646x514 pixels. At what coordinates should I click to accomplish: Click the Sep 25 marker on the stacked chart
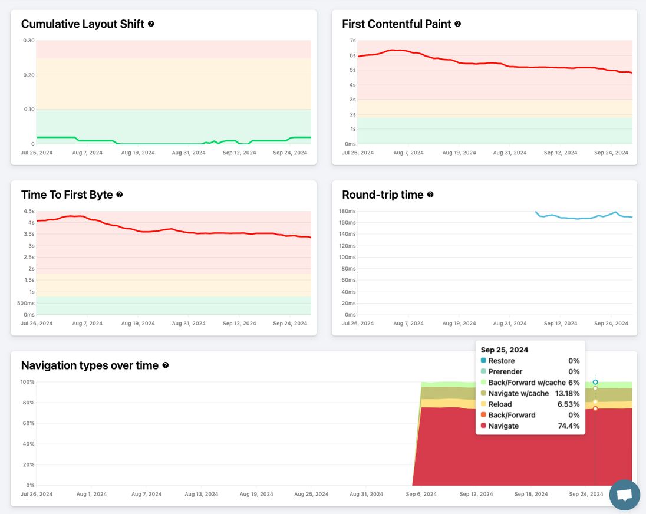[595, 381]
